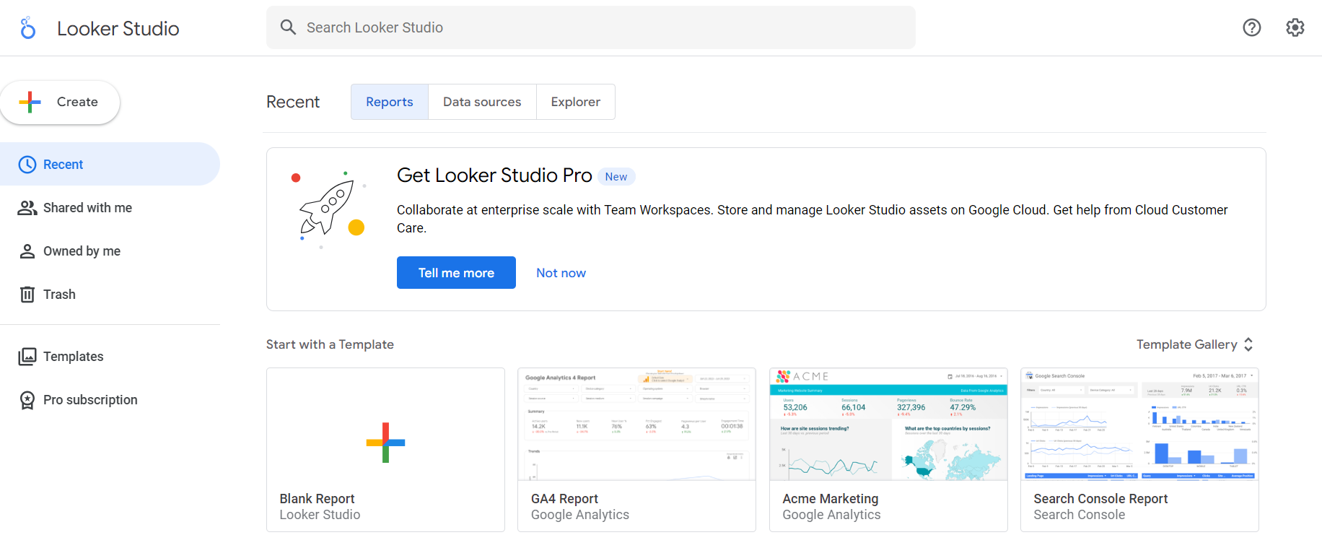The width and height of the screenshot is (1322, 548).
Task: Click the Pro subscription badge icon
Action: point(27,400)
